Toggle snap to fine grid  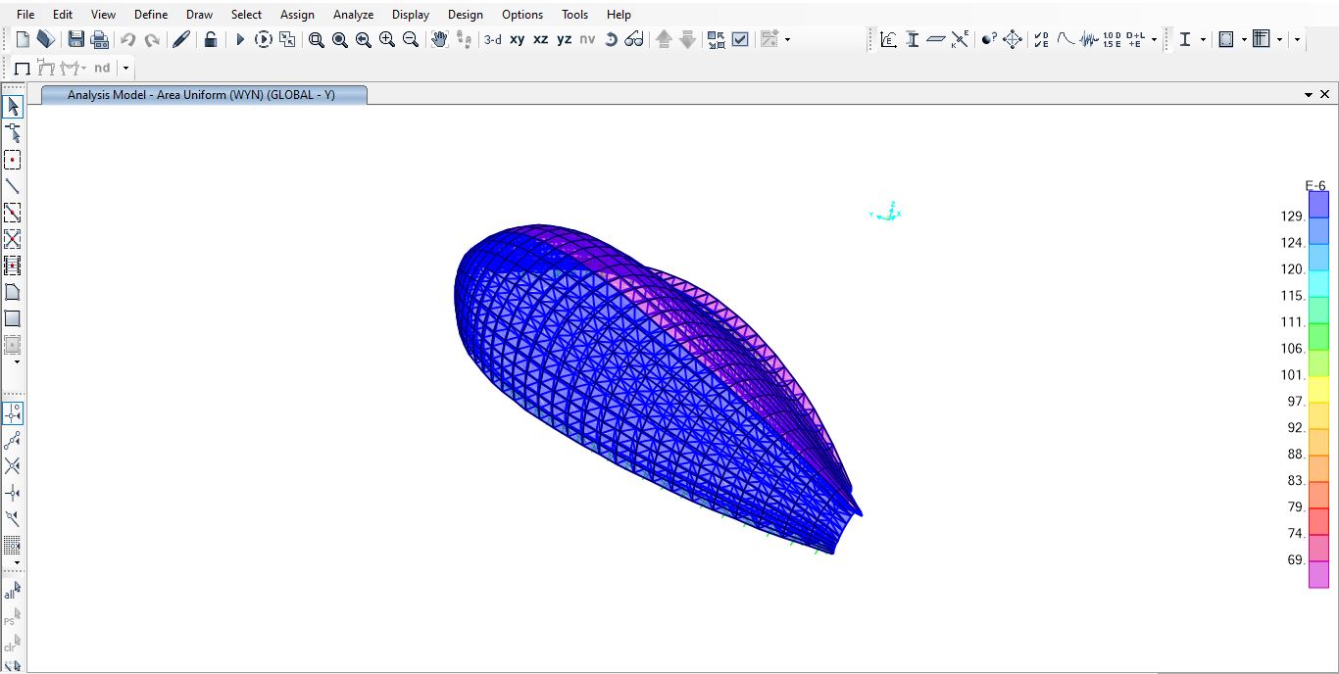click(13, 546)
